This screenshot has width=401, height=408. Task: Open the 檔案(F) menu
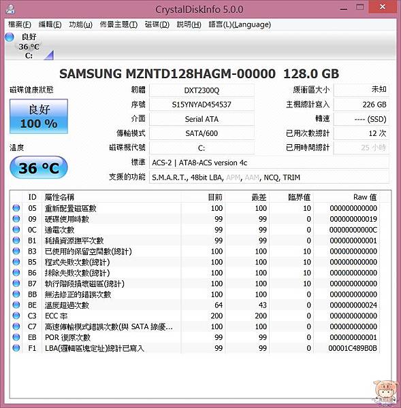pyautogui.click(x=20, y=24)
